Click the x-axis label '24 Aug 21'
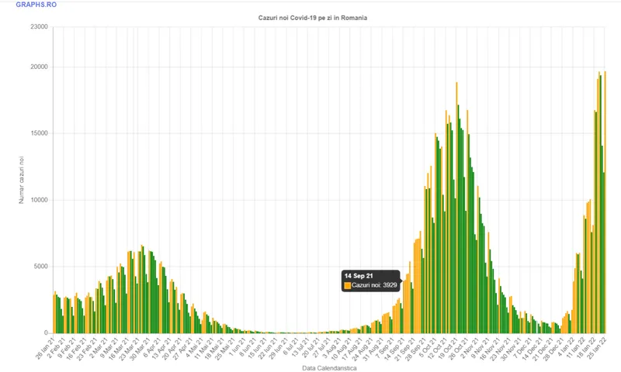Screen dimensions: 621x372 pyautogui.click(x=363, y=348)
